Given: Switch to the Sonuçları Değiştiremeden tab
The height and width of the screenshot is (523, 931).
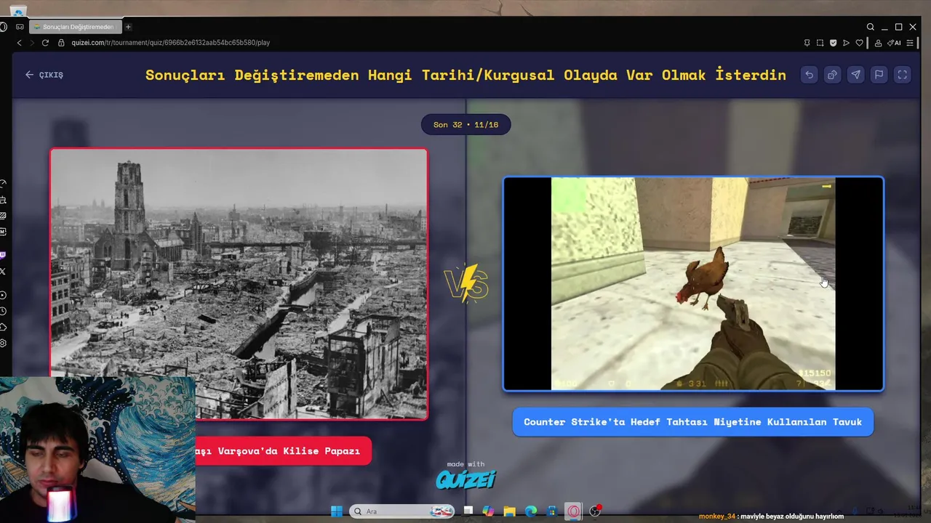Looking at the screenshot, I should tap(75, 27).
